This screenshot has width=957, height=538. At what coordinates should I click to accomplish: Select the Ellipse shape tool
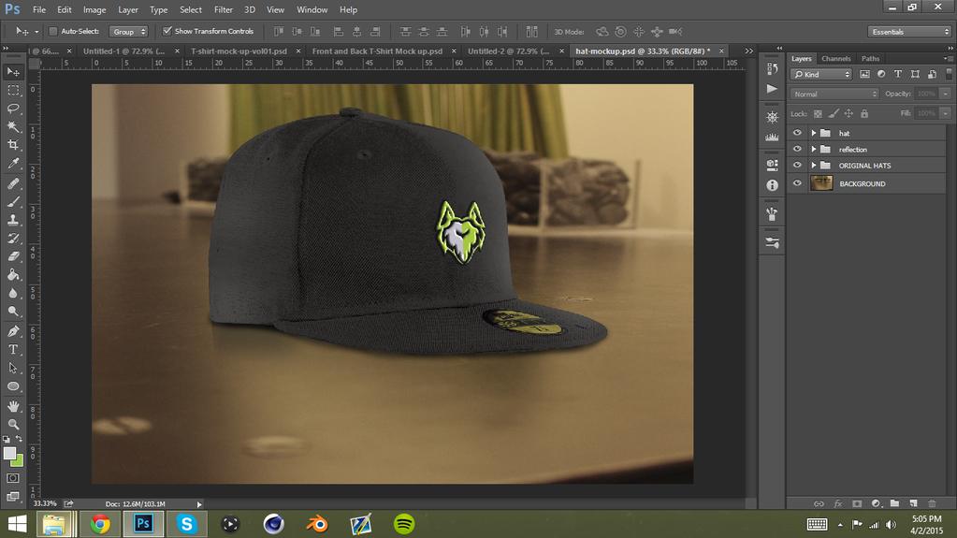point(13,386)
